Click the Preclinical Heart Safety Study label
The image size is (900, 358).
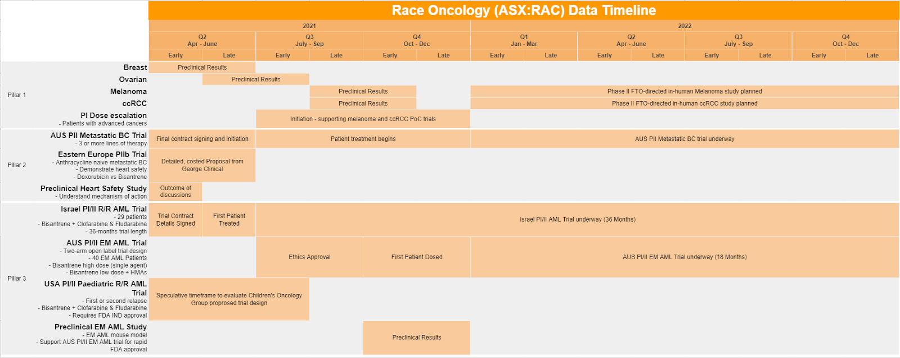pos(93,189)
